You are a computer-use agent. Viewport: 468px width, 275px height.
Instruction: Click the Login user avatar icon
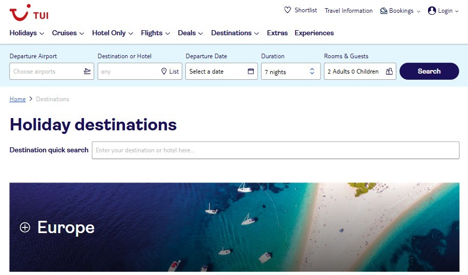[432, 11]
